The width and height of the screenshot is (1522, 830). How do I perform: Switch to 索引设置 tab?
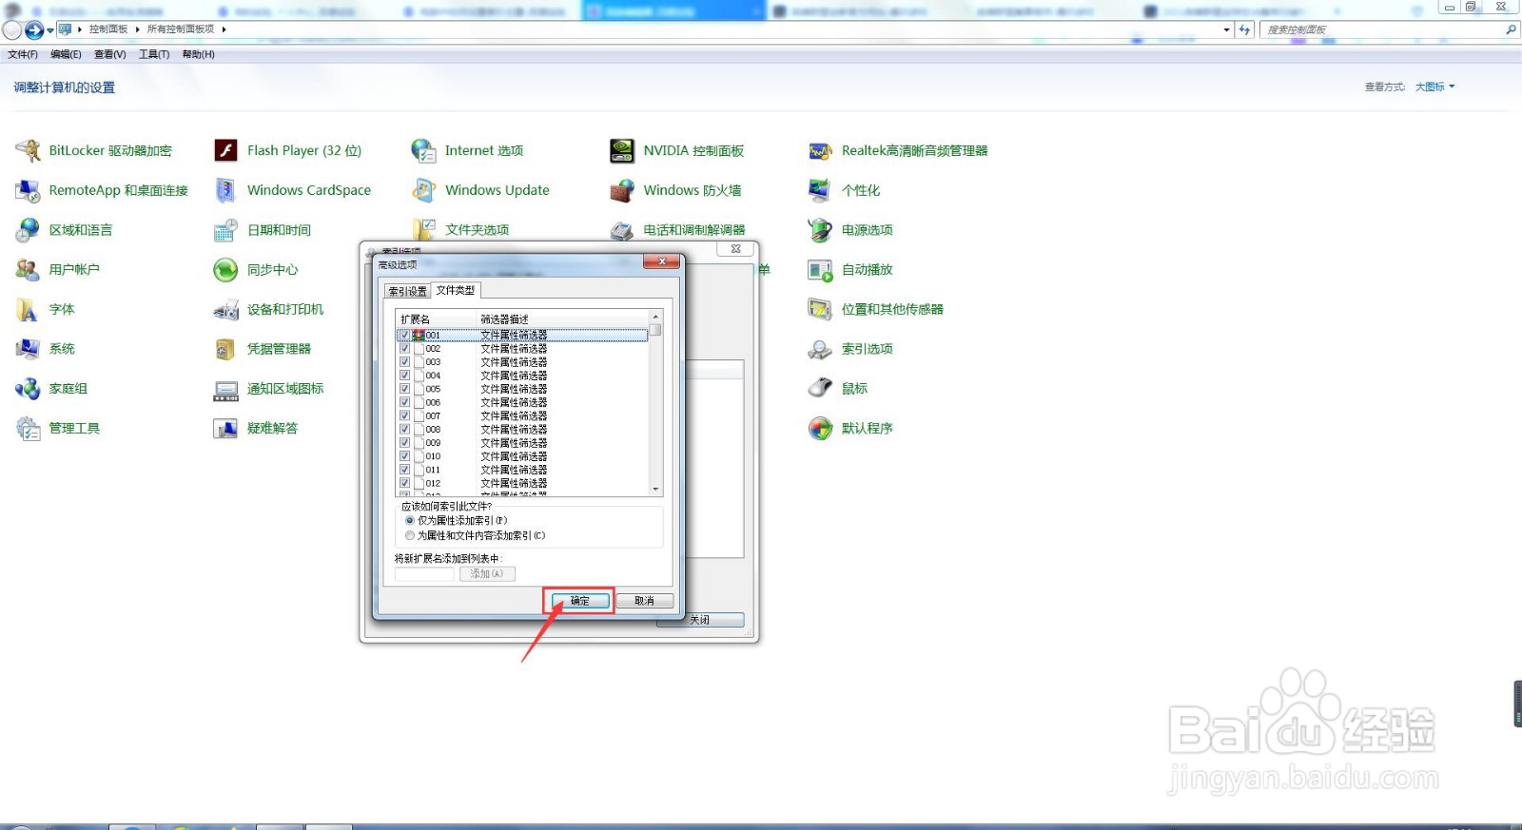407,291
